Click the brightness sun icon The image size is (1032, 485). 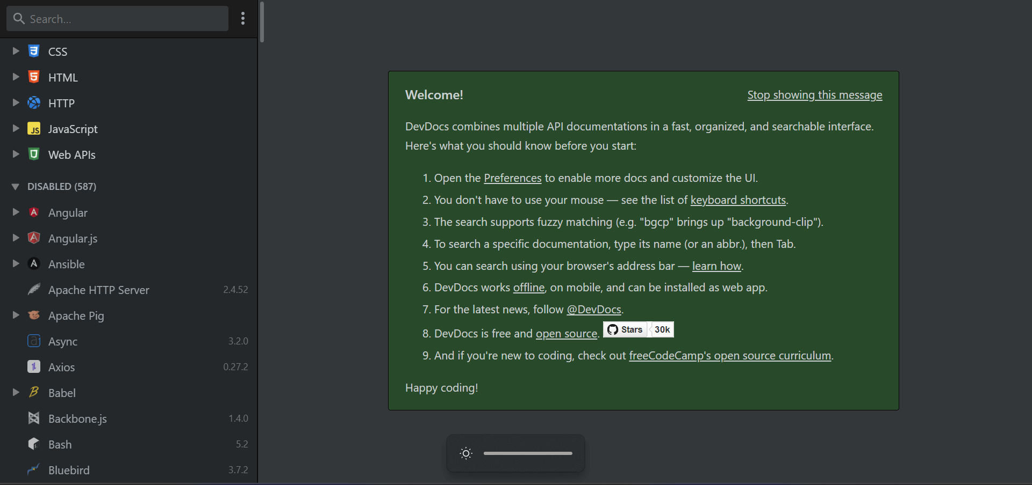[x=466, y=453]
